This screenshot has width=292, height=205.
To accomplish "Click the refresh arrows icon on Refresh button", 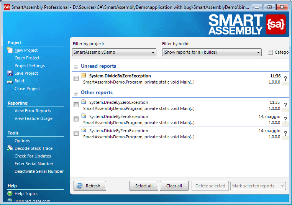I will pos(80,185).
